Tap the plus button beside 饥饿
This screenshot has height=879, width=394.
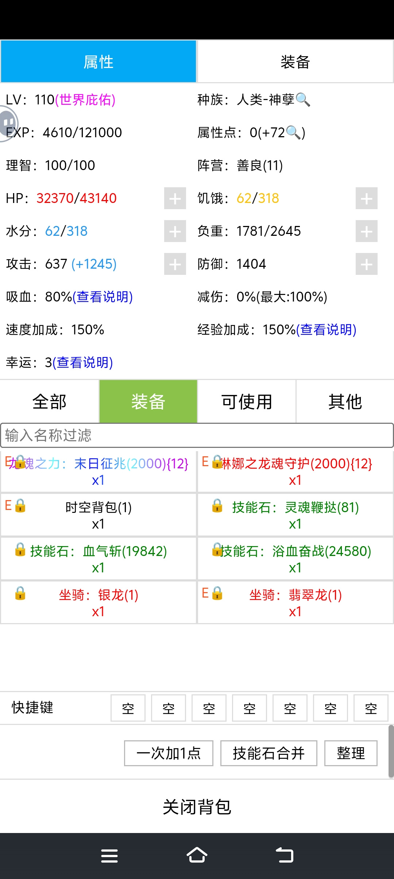tap(367, 198)
